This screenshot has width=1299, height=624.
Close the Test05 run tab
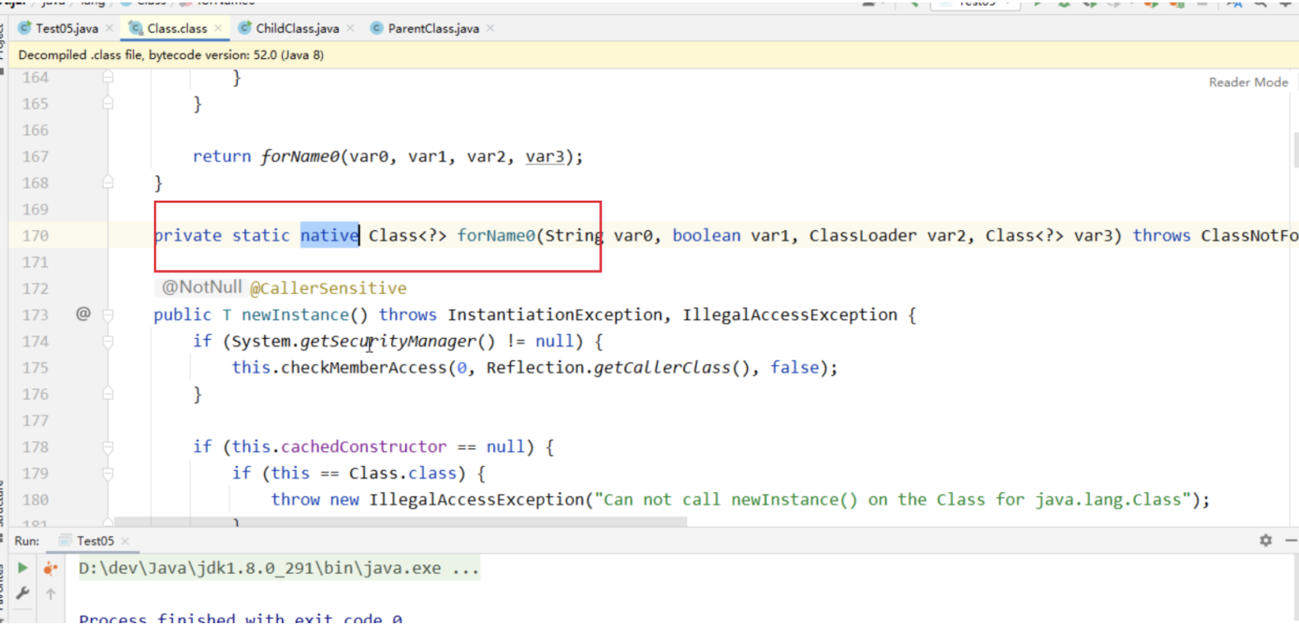(125, 541)
